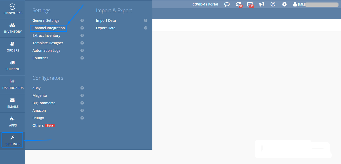This screenshot has height=164, width=341.
Task: Open the user account icon [ML]
Action: pyautogui.click(x=295, y=4)
